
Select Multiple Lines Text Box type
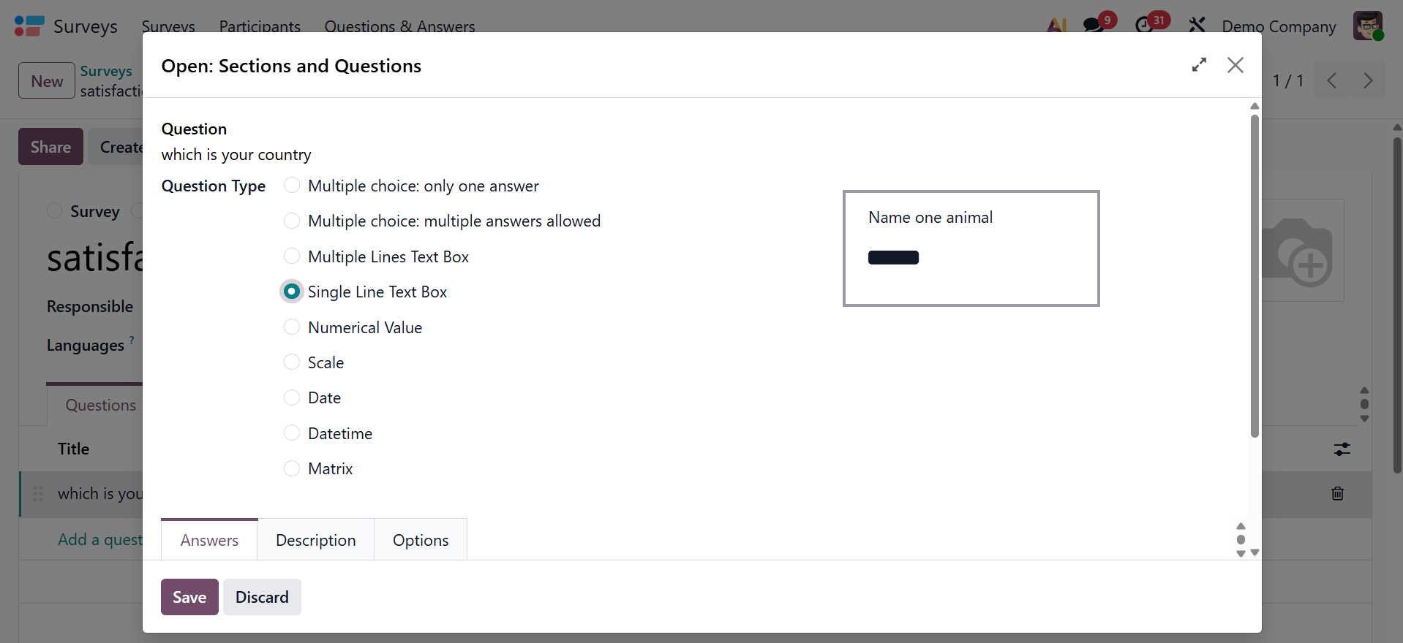pyautogui.click(x=292, y=256)
